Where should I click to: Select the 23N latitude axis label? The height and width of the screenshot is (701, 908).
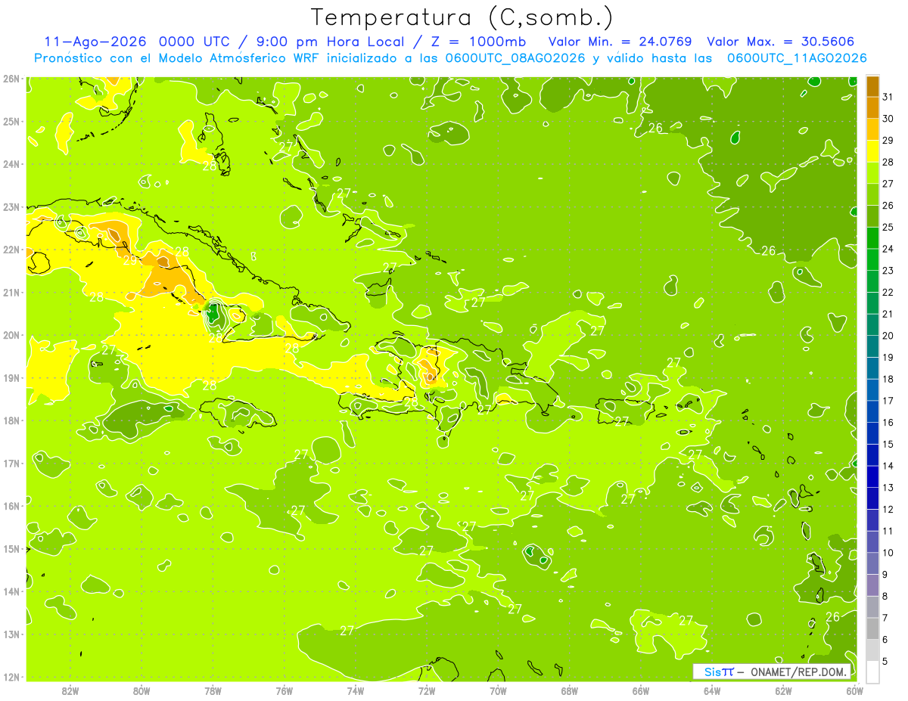coord(11,207)
